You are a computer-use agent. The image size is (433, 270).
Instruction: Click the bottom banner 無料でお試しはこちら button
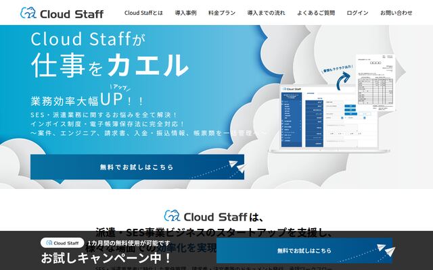304,250
